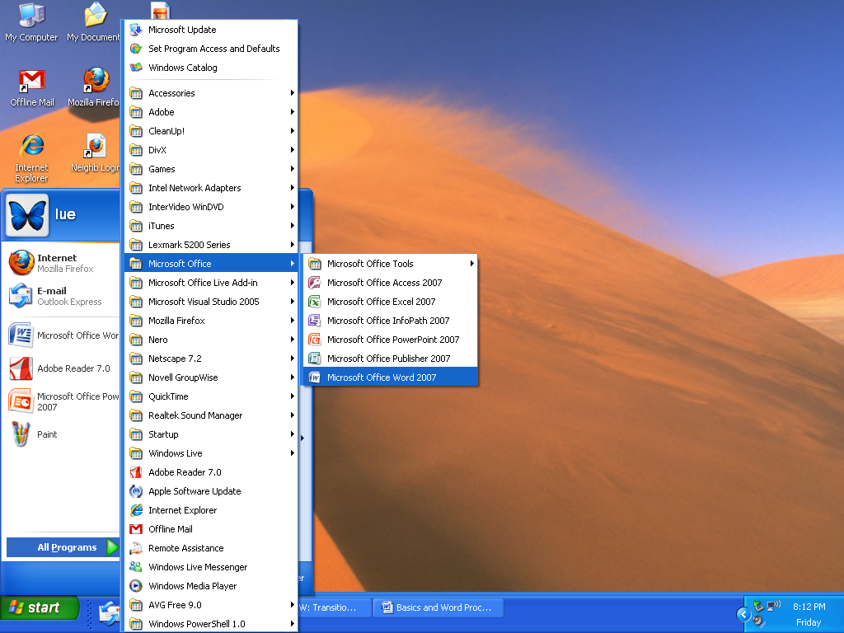Open the Realtek Sound Manager folder
This screenshot has width=844, height=633.
pos(211,415)
